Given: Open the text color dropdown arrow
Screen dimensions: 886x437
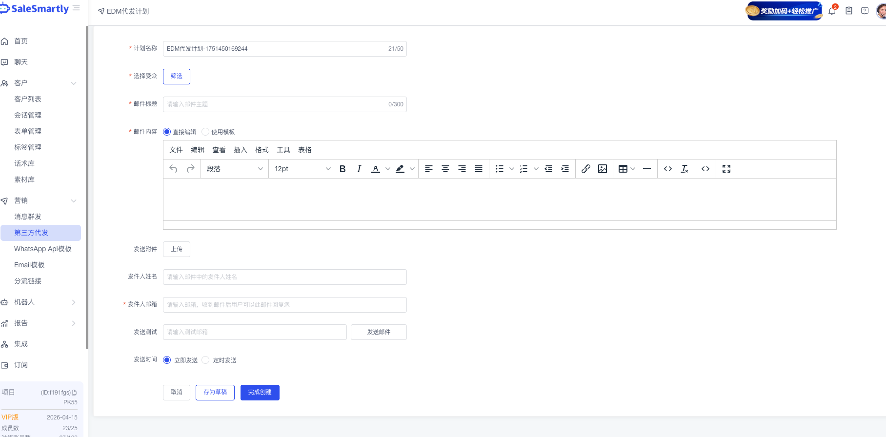Looking at the screenshot, I should [388, 169].
